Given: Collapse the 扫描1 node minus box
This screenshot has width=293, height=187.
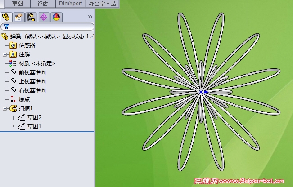Looking at the screenshot, I should click(x=5, y=108).
